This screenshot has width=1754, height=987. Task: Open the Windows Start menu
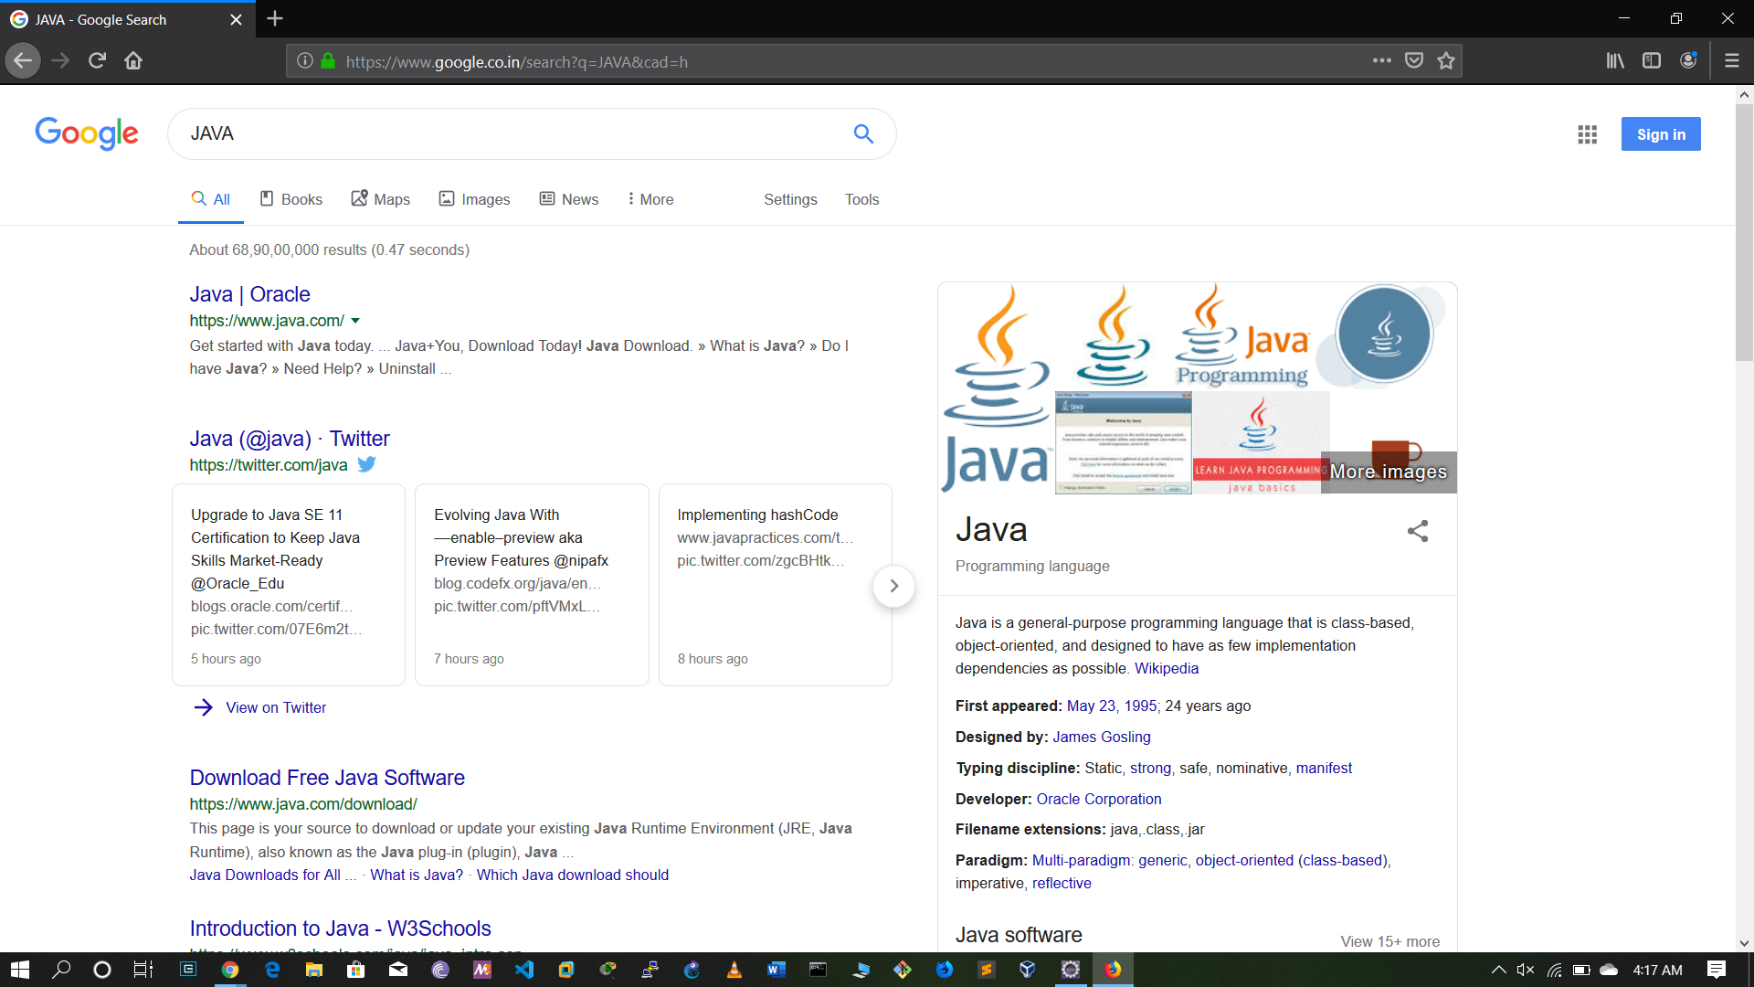20,970
